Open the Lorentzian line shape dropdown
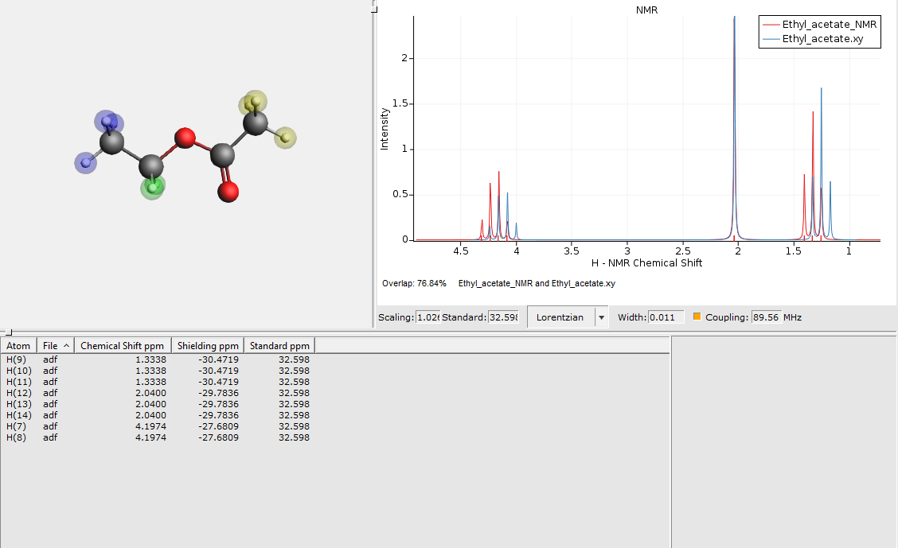 (x=568, y=317)
